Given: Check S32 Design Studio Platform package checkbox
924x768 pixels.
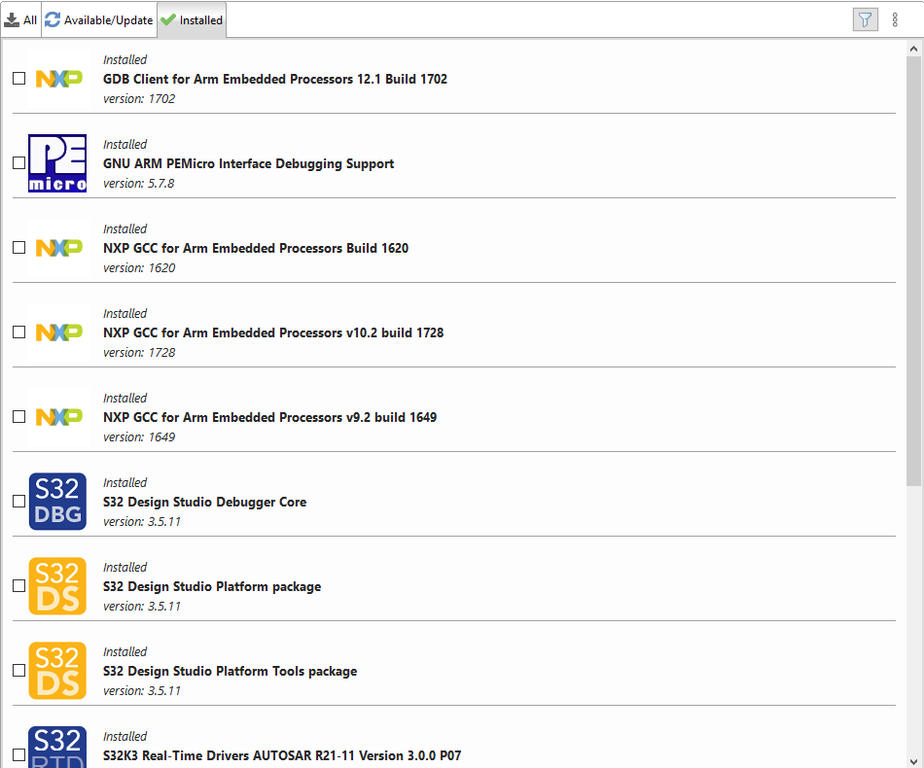Looking at the screenshot, I should pos(18,586).
